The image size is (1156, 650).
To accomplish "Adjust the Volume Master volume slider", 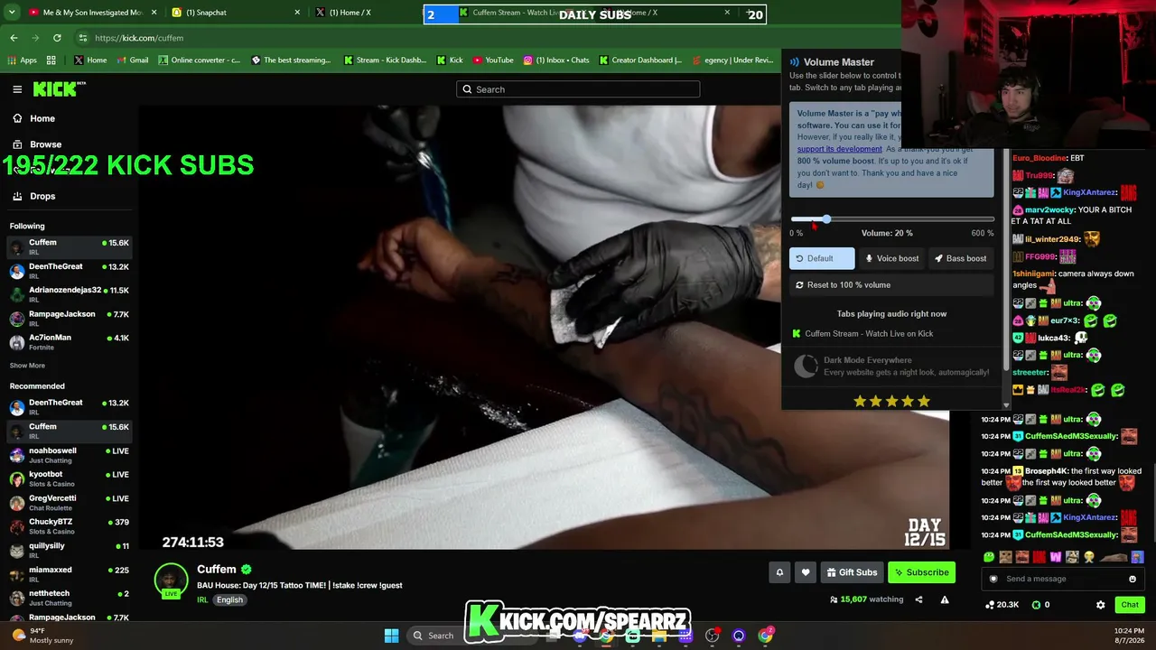I will coord(892,219).
